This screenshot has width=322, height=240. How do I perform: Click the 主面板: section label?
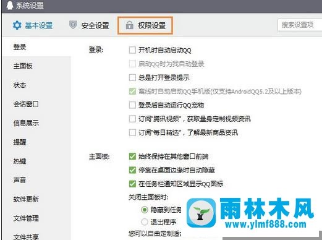click(x=99, y=156)
